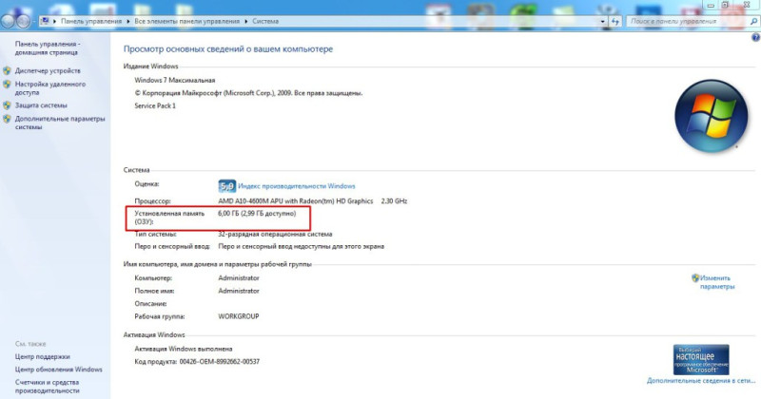Select Система breadcrumb segment

click(x=265, y=21)
